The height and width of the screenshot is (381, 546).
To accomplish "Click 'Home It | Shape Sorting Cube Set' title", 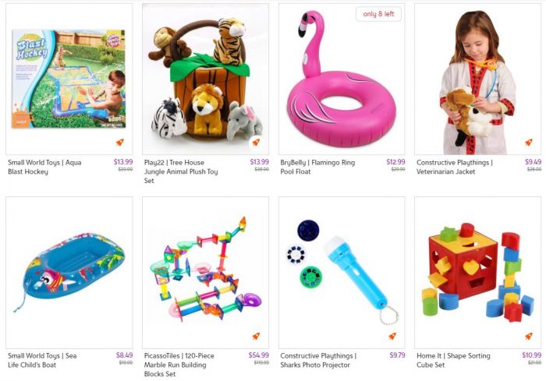I will click(453, 361).
